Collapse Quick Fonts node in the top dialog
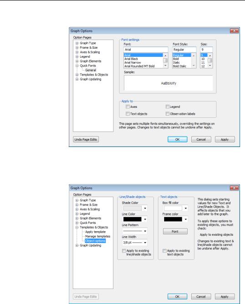This screenshot has width=245, height=304. tap(77, 66)
